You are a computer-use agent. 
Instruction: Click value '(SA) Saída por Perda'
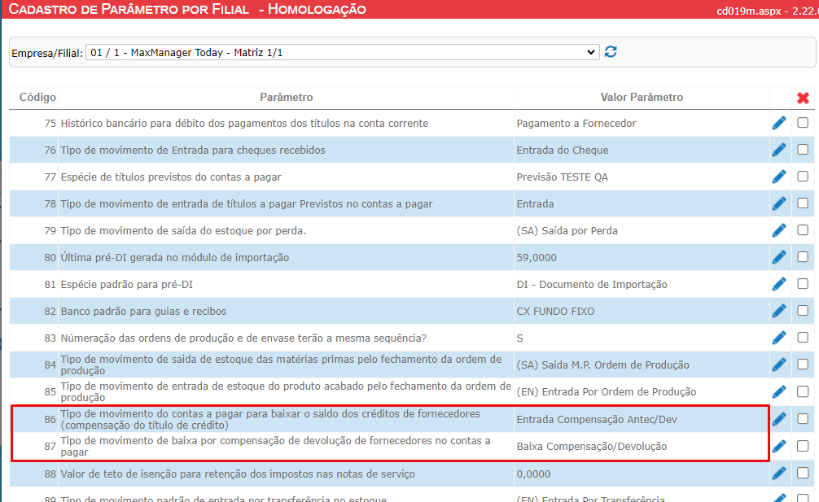(567, 230)
